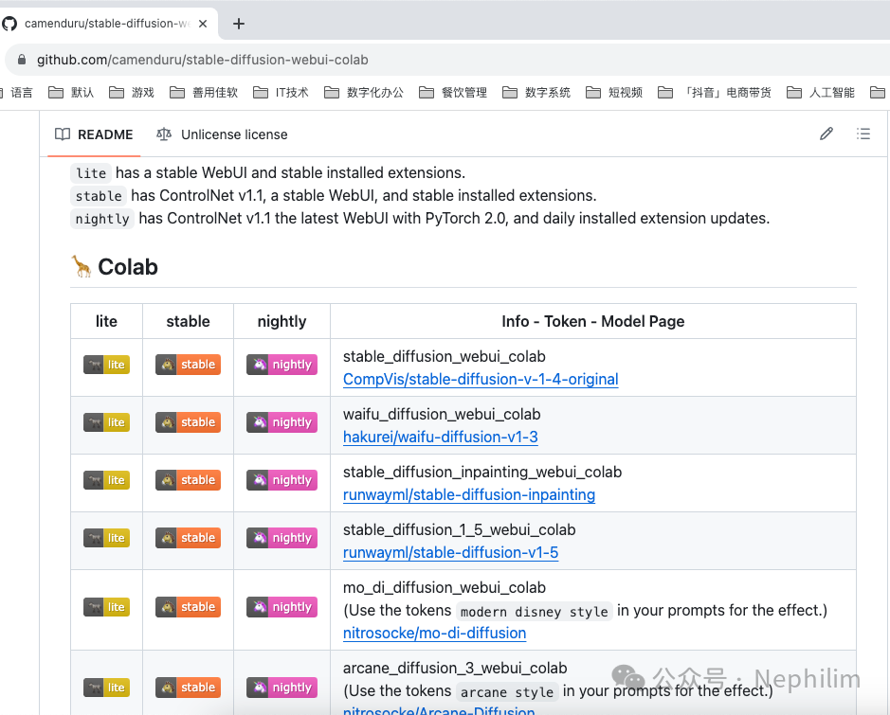Click the 'nightly' code tag in description
890x715 pixels.
tap(102, 219)
